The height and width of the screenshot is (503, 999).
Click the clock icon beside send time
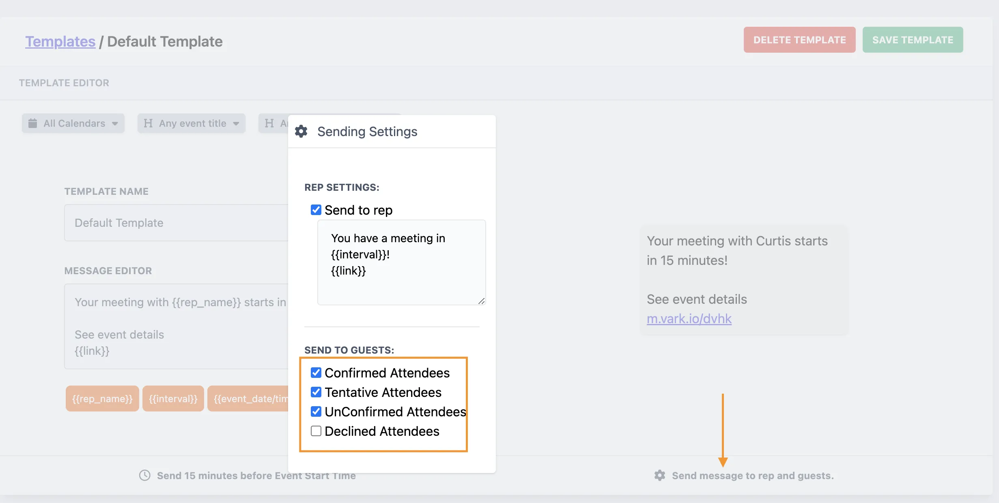[145, 475]
